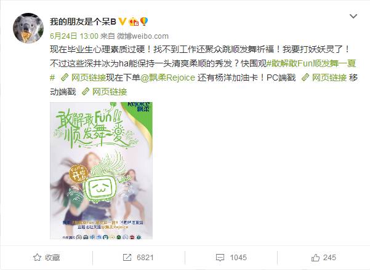Open the post options chevron menu
The height and width of the screenshot is (270, 370).
tap(353, 17)
